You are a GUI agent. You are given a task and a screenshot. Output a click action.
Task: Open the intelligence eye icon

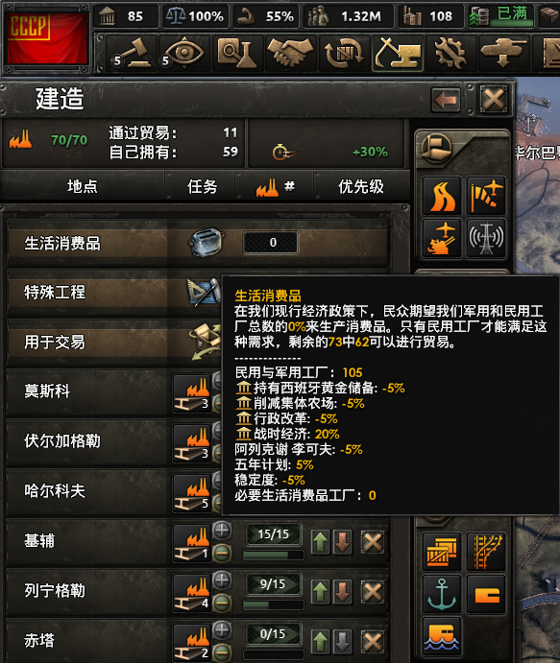pos(184,54)
